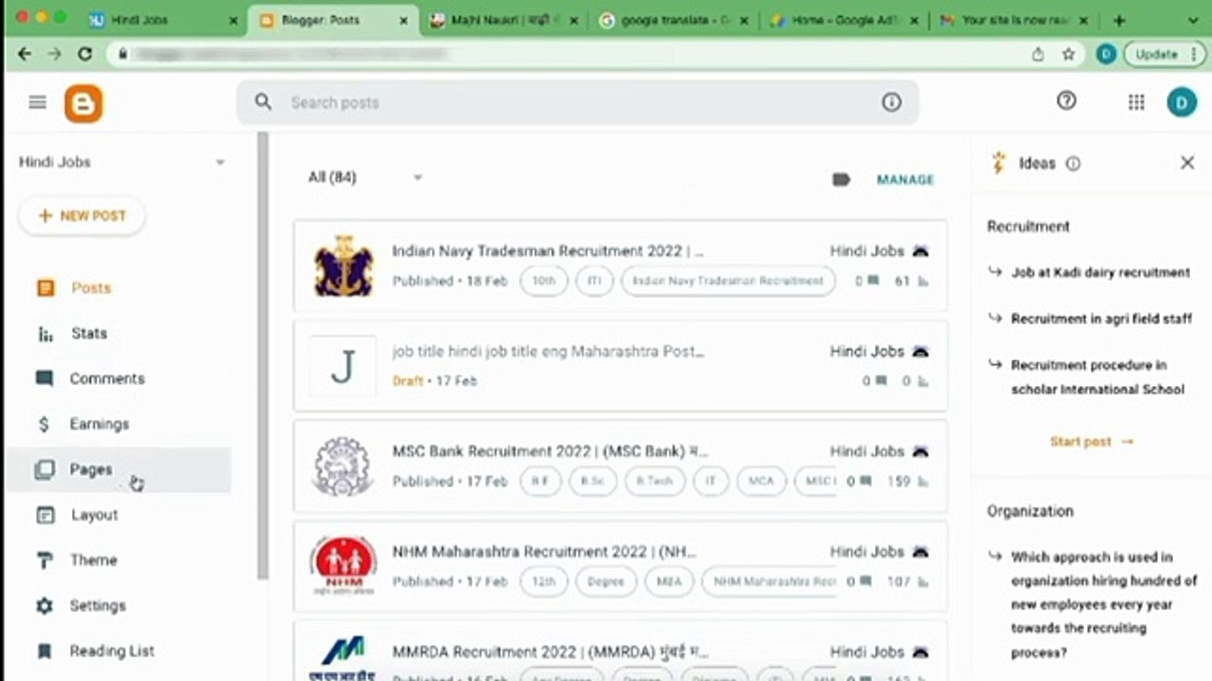Click views stats icon on MSC Bank post

(x=922, y=481)
